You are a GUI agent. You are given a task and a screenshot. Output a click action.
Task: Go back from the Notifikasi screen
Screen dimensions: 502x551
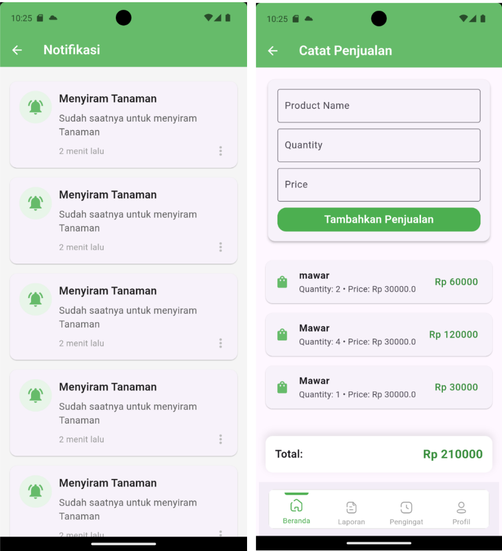(17, 50)
